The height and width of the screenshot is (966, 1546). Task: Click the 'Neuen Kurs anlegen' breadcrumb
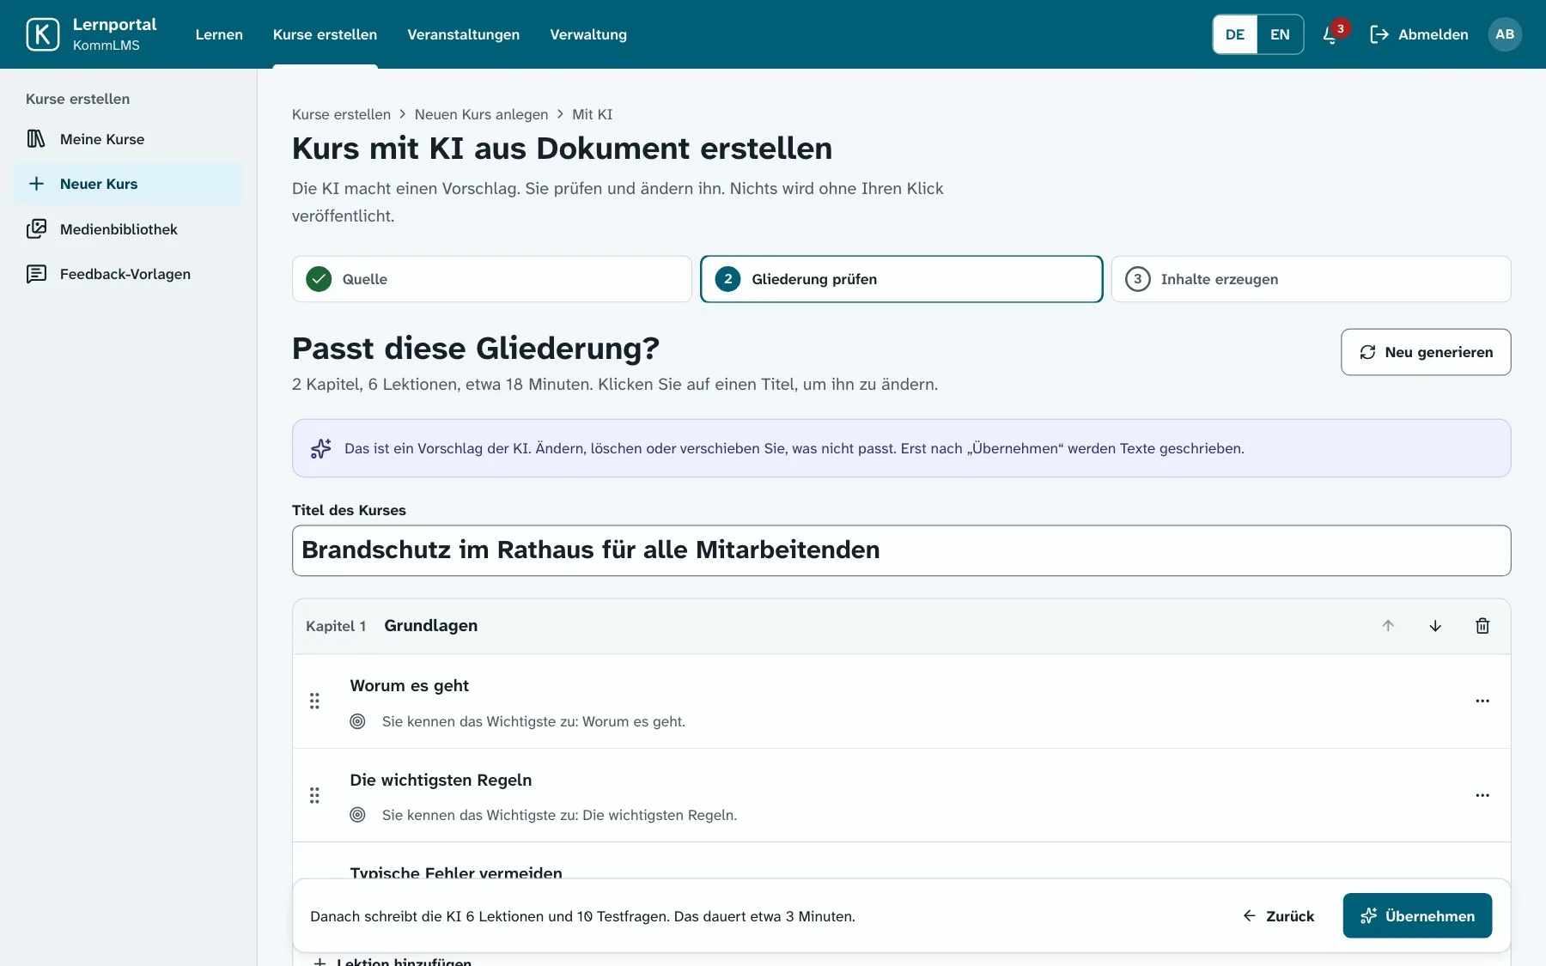pyautogui.click(x=481, y=114)
